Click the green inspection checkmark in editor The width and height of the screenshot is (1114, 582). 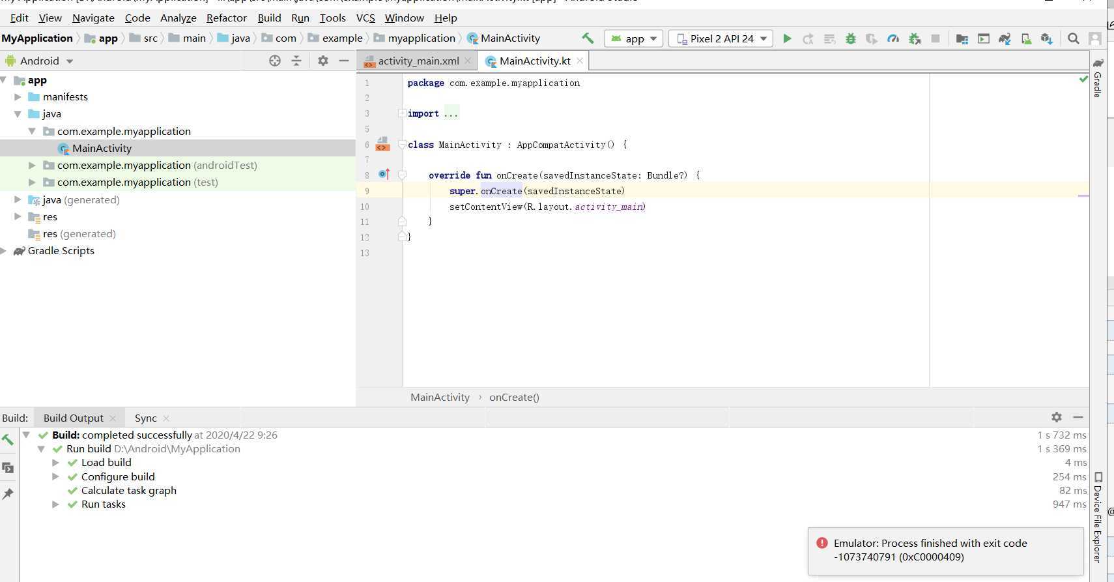coord(1083,80)
